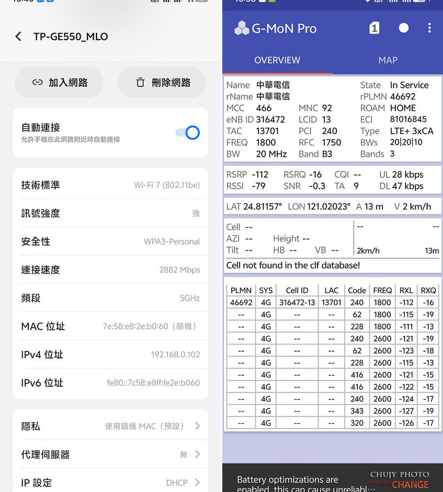Tap the IPv4 address 192.168.0.102
Screen dimensions: 443x492
(175, 355)
